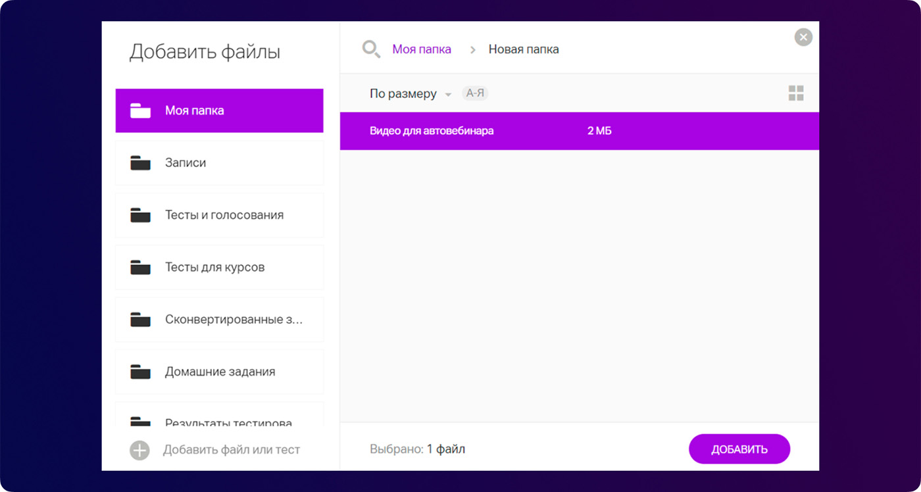
Task: Switch to grid view icon
Action: (796, 93)
